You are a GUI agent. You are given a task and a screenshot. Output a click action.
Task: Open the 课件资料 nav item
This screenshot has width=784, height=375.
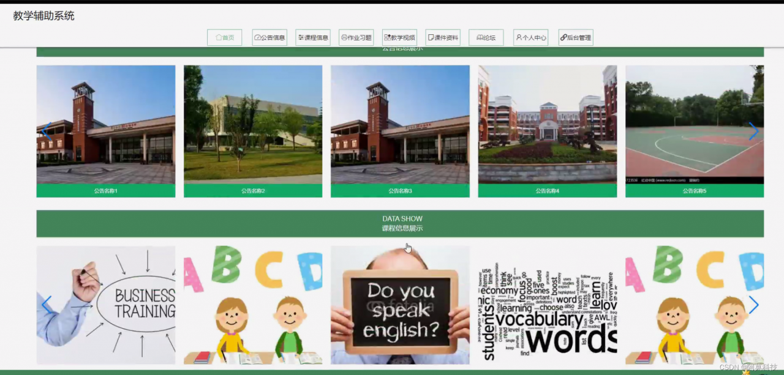443,37
